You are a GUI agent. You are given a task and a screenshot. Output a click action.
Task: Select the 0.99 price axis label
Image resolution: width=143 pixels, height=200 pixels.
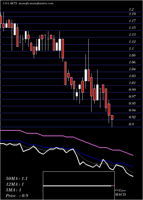click(132, 90)
